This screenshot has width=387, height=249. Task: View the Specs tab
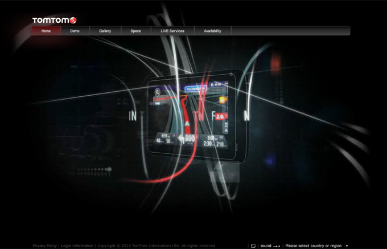pyautogui.click(x=136, y=31)
